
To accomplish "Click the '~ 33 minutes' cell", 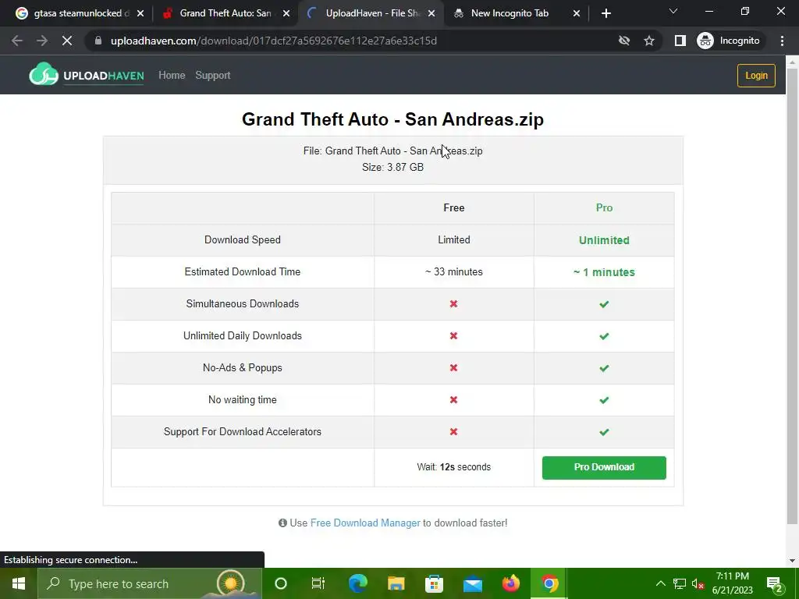I will point(453,272).
